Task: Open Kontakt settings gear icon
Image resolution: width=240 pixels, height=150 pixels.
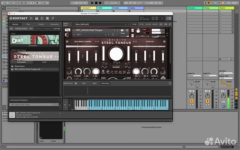Action: click(42, 18)
